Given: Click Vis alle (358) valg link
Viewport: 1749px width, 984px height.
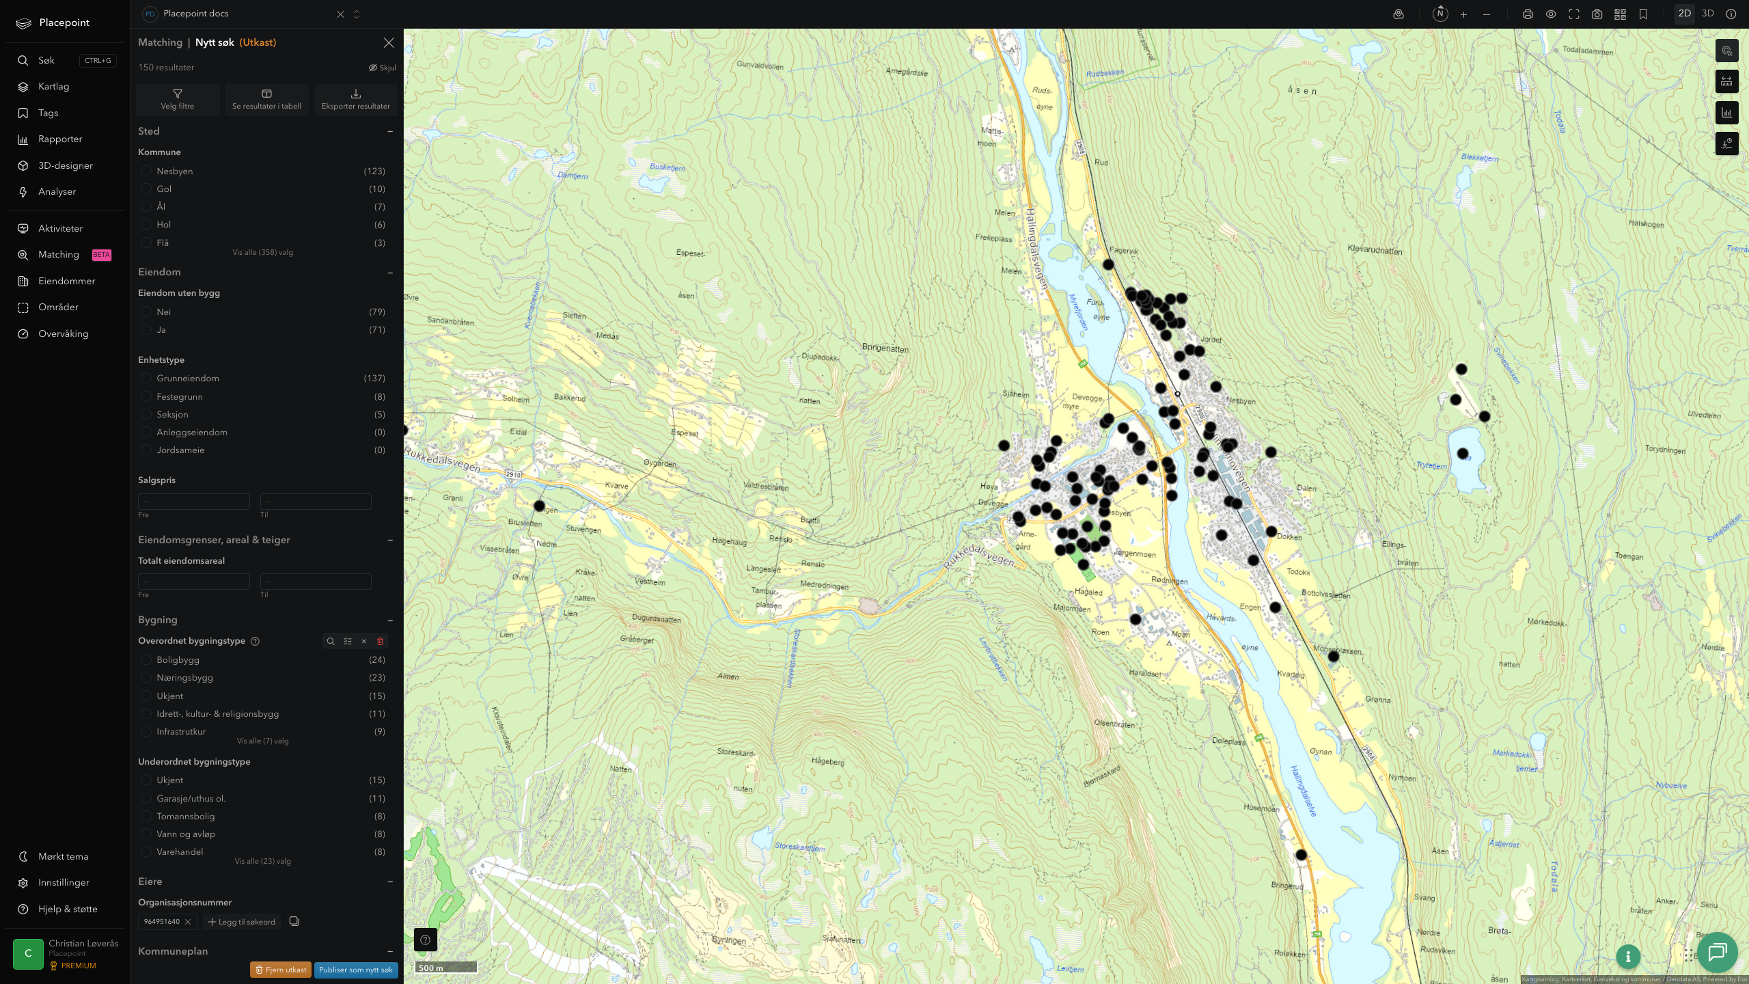Looking at the screenshot, I should 262,253.
